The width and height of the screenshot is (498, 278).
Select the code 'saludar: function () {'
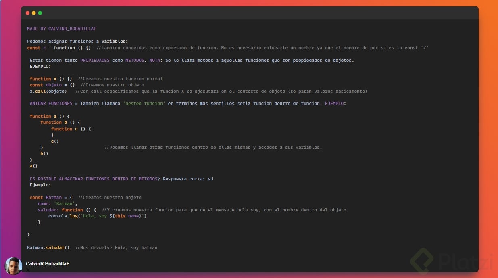[x=67, y=210]
